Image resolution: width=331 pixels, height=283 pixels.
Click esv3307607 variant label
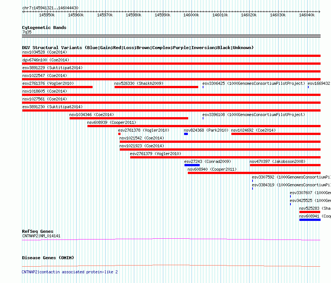tap(310, 193)
